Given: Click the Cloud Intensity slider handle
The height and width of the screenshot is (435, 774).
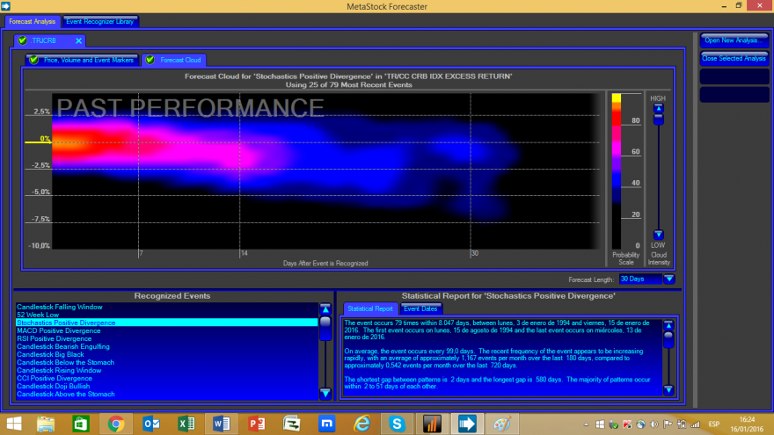Looking at the screenshot, I should [x=658, y=120].
